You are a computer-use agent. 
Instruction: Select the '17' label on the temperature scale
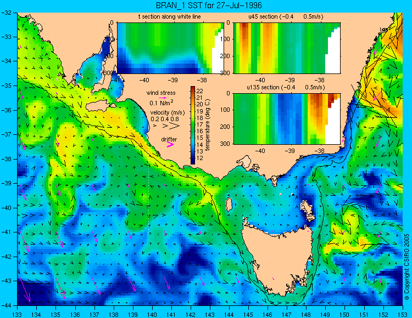(x=200, y=124)
